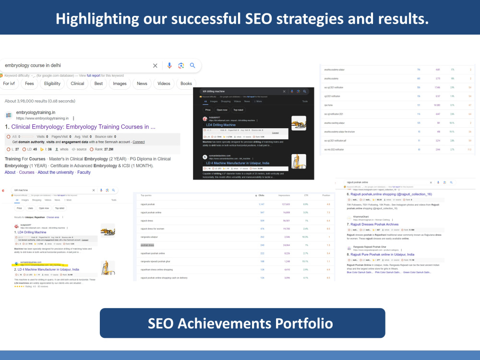Image resolution: width=480 pixels, height=360 pixels.
Task: Open 'Shopping' tab in dark-mode ld4 drilling results
Action: click(x=226, y=101)
